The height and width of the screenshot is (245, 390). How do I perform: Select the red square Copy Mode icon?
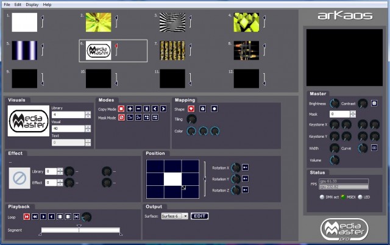121,108
